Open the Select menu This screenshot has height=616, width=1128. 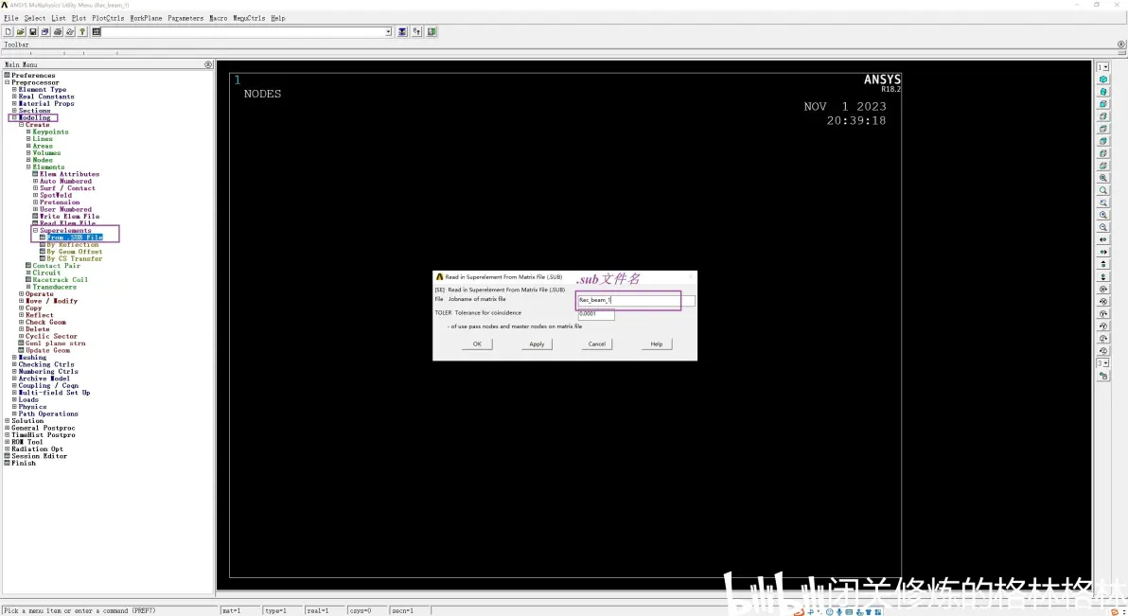tap(34, 18)
